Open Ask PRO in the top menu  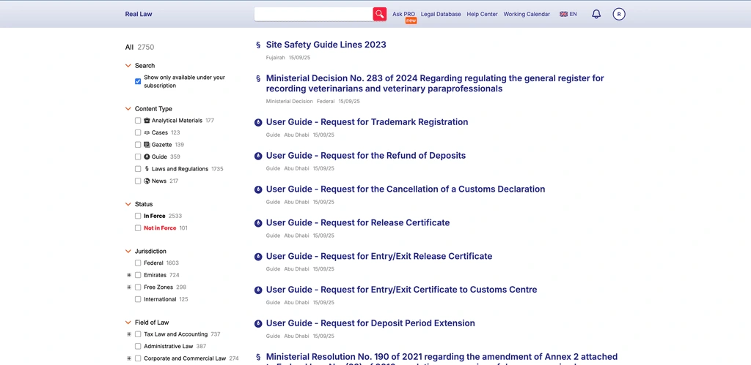click(404, 15)
